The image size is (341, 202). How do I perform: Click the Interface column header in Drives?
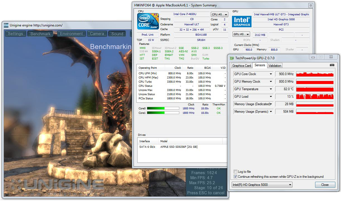pyautogui.click(x=148, y=141)
